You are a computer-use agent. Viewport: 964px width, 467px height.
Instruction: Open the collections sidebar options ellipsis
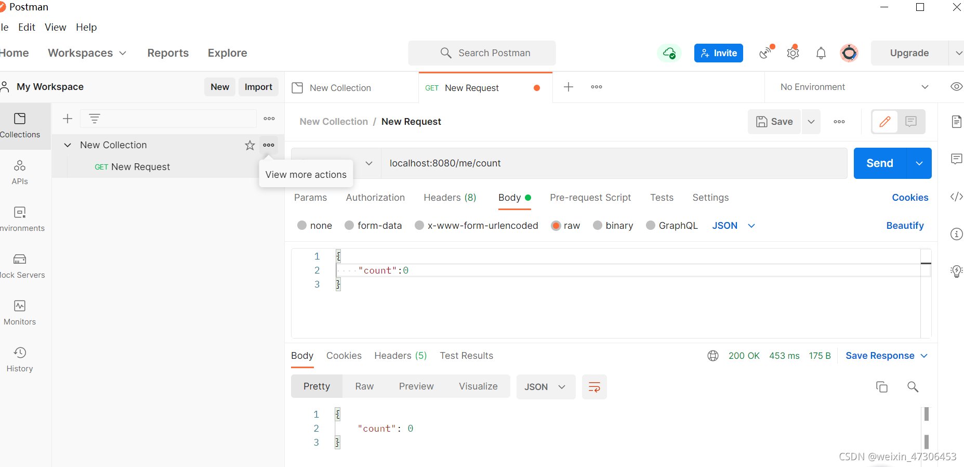point(269,119)
